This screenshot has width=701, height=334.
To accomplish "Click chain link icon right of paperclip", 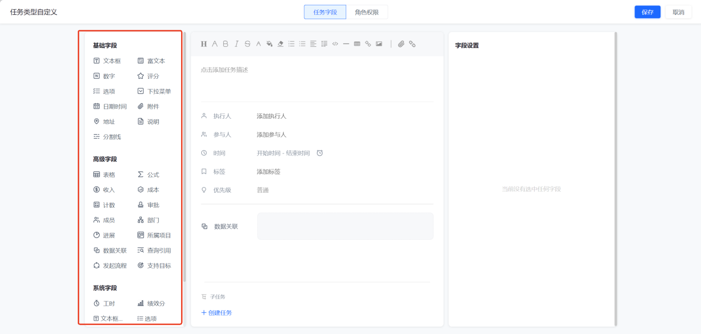I will [412, 44].
